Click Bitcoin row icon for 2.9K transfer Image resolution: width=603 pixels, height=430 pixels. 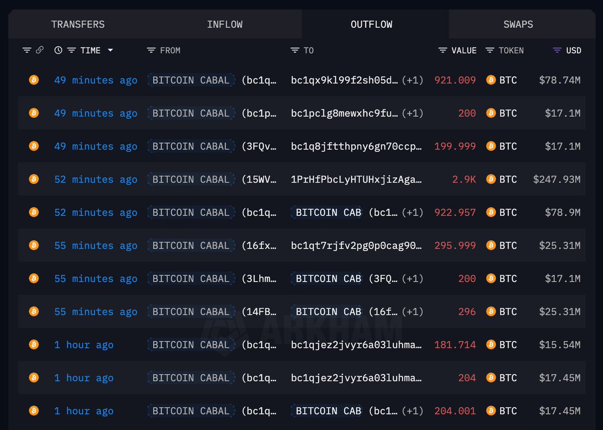(34, 179)
